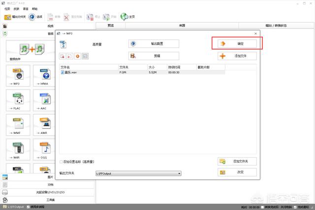
Task: Choose the -> FLAC format icon
Action: [x=18, y=100]
